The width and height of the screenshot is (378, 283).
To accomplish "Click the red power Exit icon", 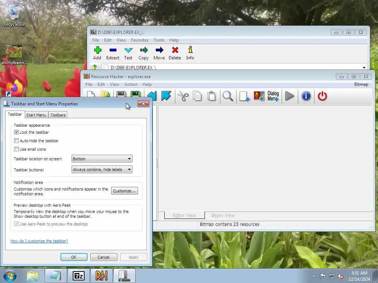I will coord(322,96).
